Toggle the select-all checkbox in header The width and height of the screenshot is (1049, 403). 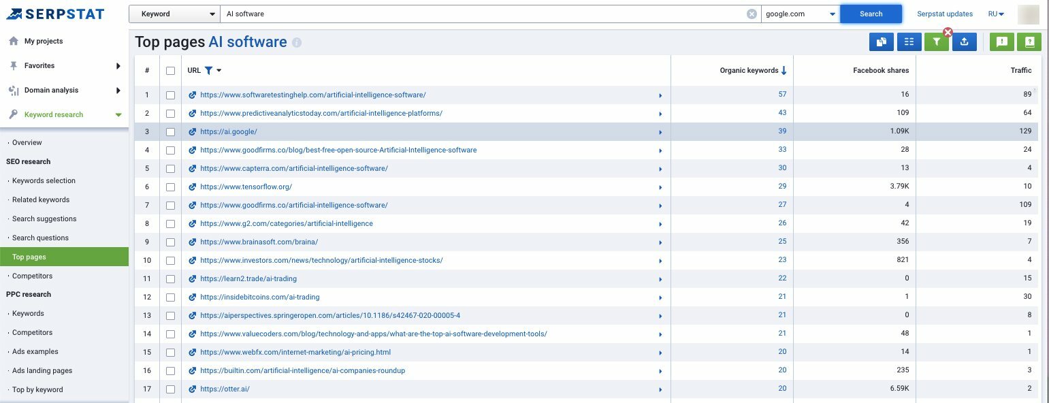[x=170, y=71]
